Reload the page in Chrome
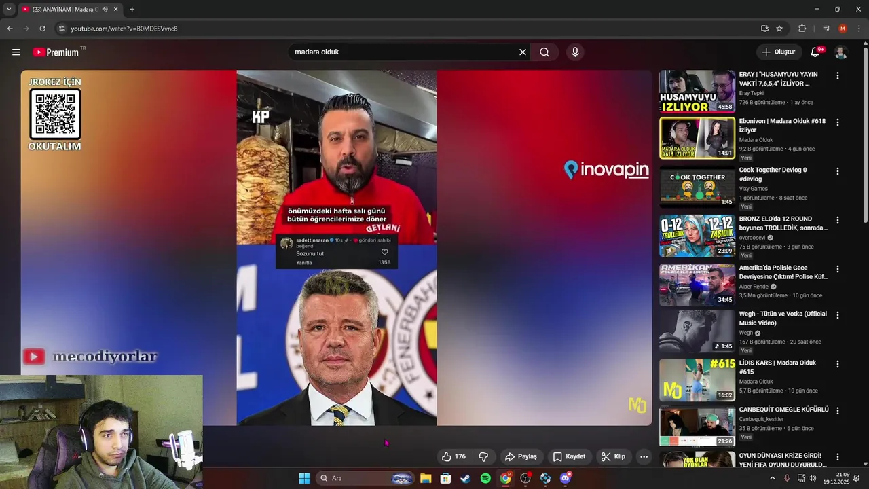 (42, 29)
